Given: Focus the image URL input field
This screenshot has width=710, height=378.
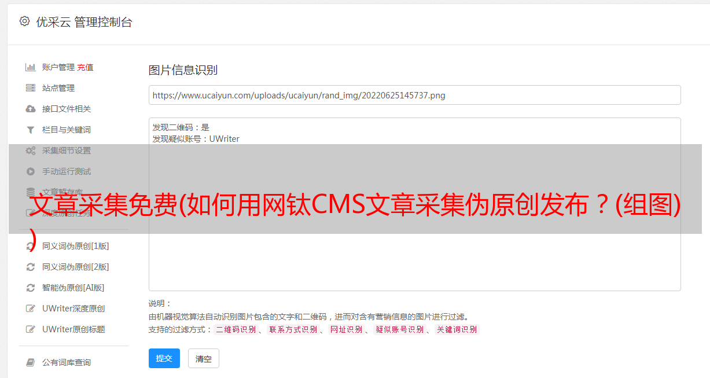Looking at the screenshot, I should 414,95.
